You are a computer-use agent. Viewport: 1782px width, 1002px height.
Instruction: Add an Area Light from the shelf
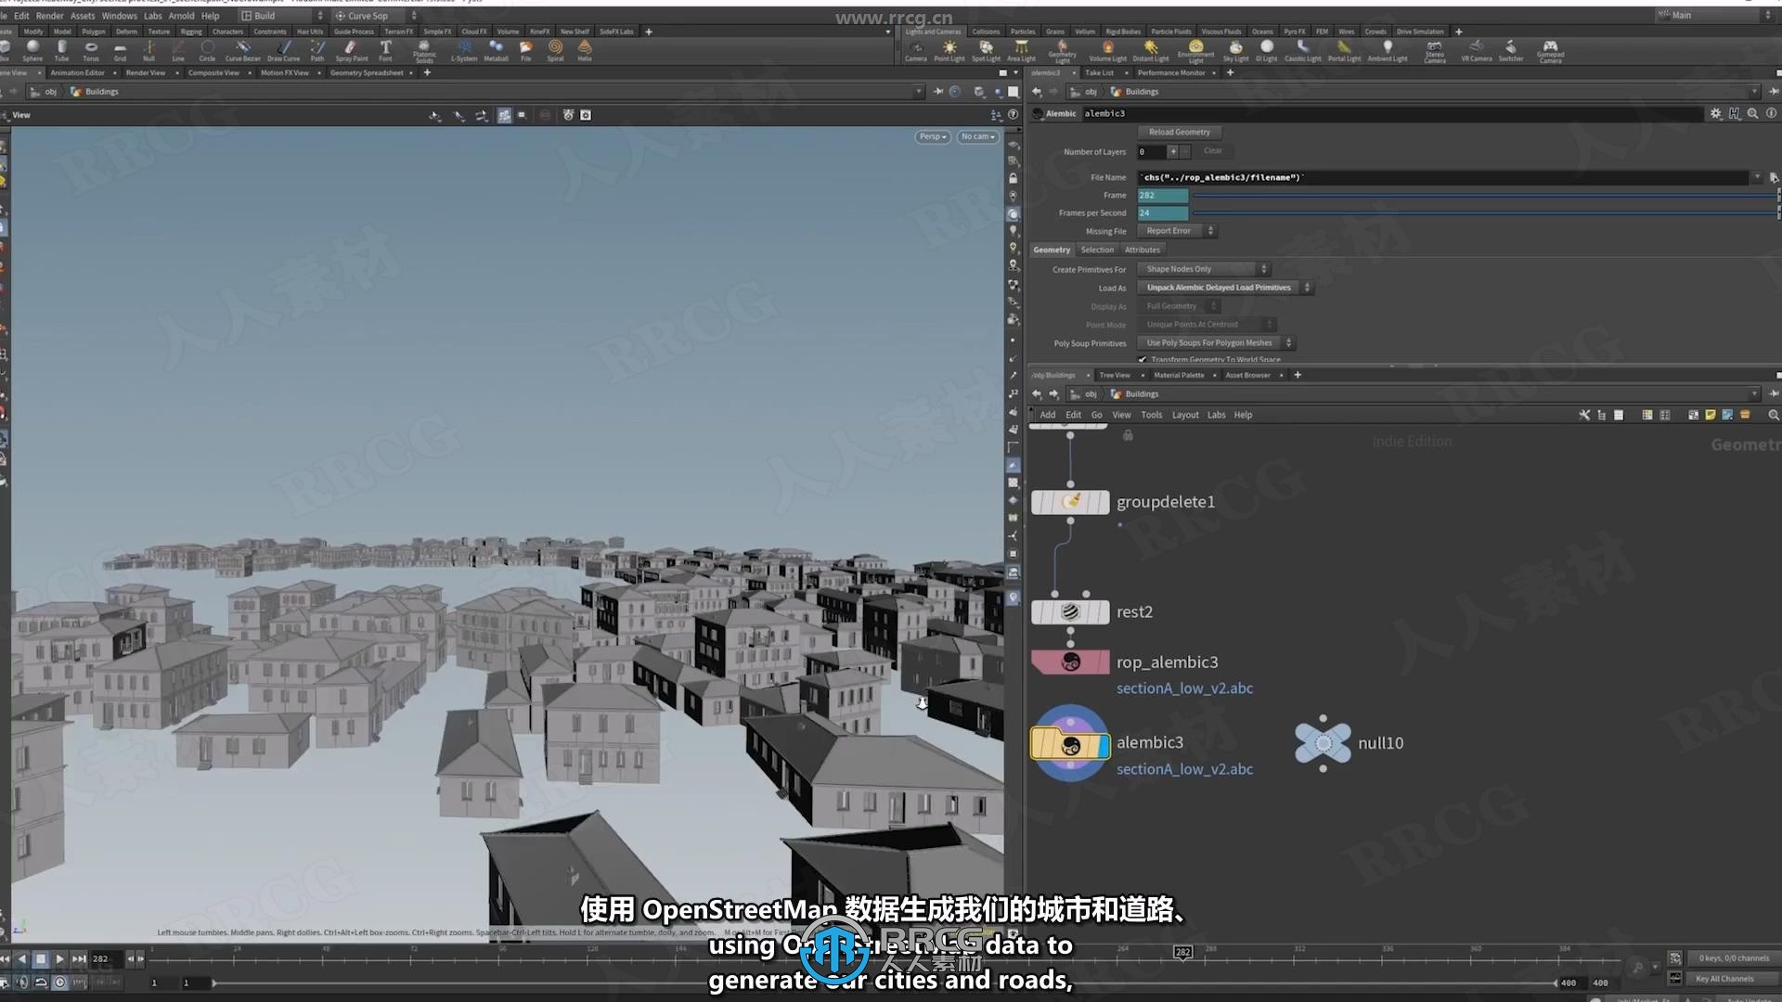point(1021,50)
